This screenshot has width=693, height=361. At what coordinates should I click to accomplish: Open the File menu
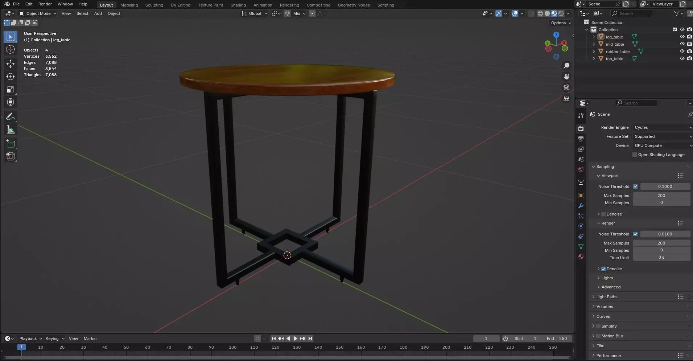click(x=16, y=4)
